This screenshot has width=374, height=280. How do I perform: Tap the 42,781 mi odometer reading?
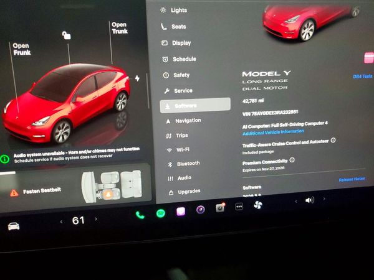[x=253, y=101]
